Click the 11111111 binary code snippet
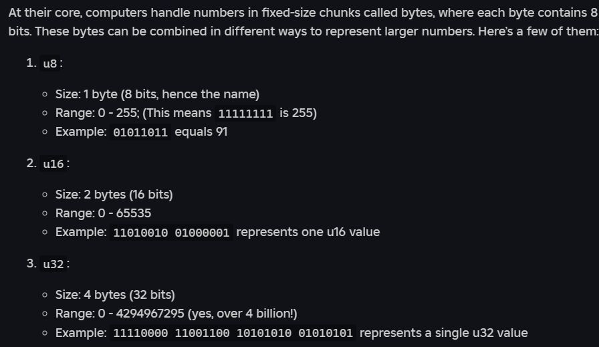The width and height of the screenshot is (599, 347). (x=245, y=114)
